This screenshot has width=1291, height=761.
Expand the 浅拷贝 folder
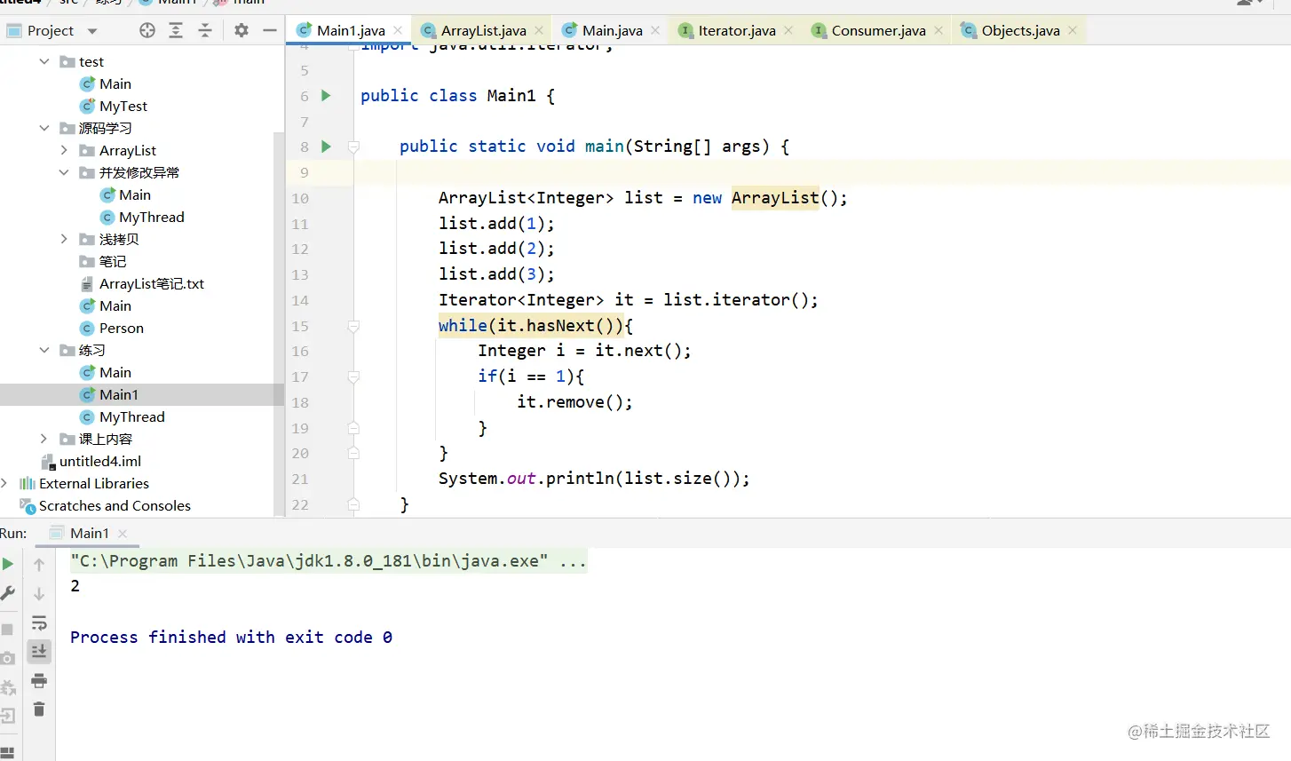click(64, 239)
